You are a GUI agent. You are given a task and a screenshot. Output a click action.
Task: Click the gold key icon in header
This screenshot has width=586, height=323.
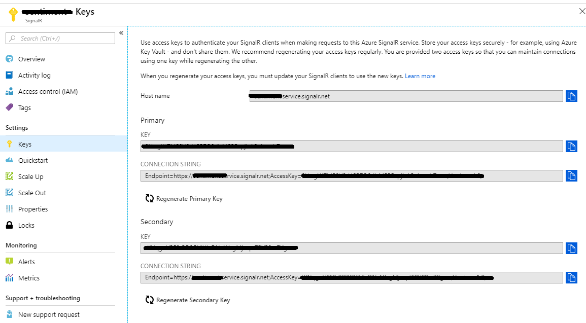point(13,15)
